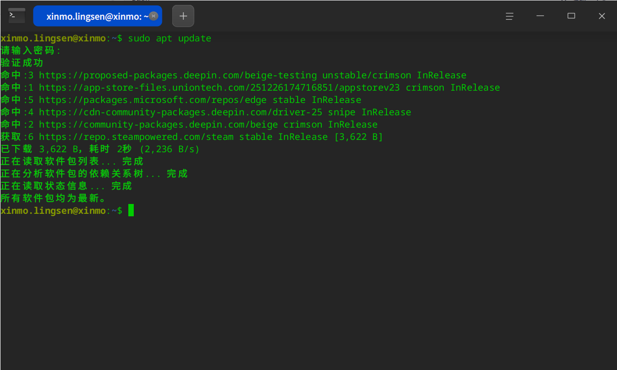Open the hamburger main menu

(509, 16)
